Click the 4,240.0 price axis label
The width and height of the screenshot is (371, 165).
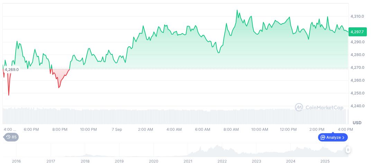(357, 106)
